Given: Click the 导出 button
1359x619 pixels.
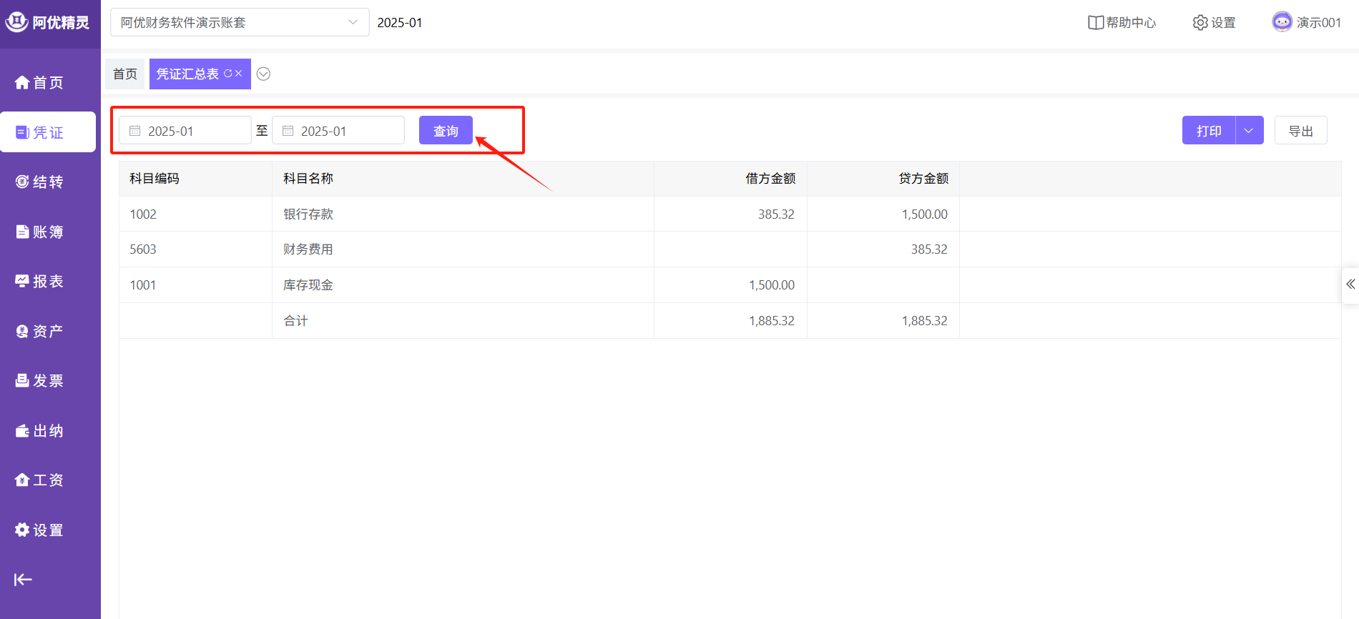Looking at the screenshot, I should pyautogui.click(x=1300, y=131).
